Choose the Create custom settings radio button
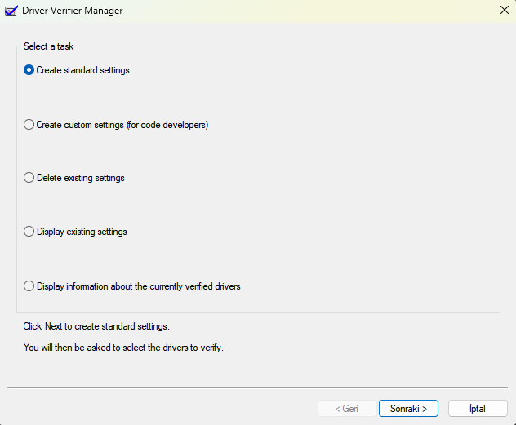This screenshot has height=425, width=516. click(29, 125)
